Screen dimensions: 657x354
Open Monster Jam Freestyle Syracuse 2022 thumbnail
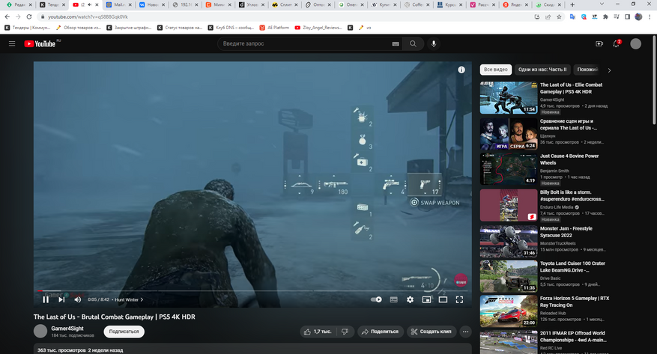[509, 241]
